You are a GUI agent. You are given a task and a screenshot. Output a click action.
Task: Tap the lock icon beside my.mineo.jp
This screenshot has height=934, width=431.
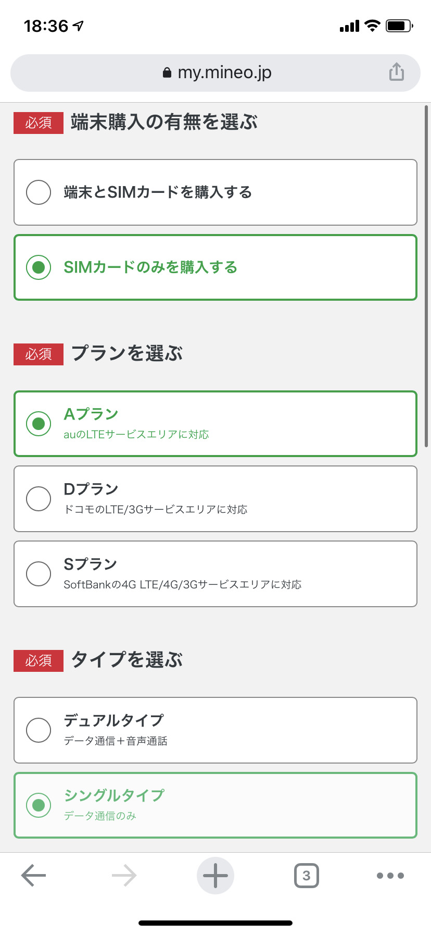click(x=167, y=72)
